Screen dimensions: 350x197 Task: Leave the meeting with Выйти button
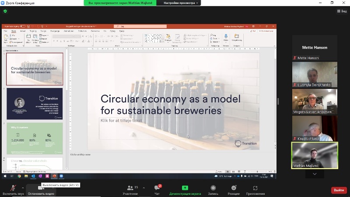pos(339,190)
